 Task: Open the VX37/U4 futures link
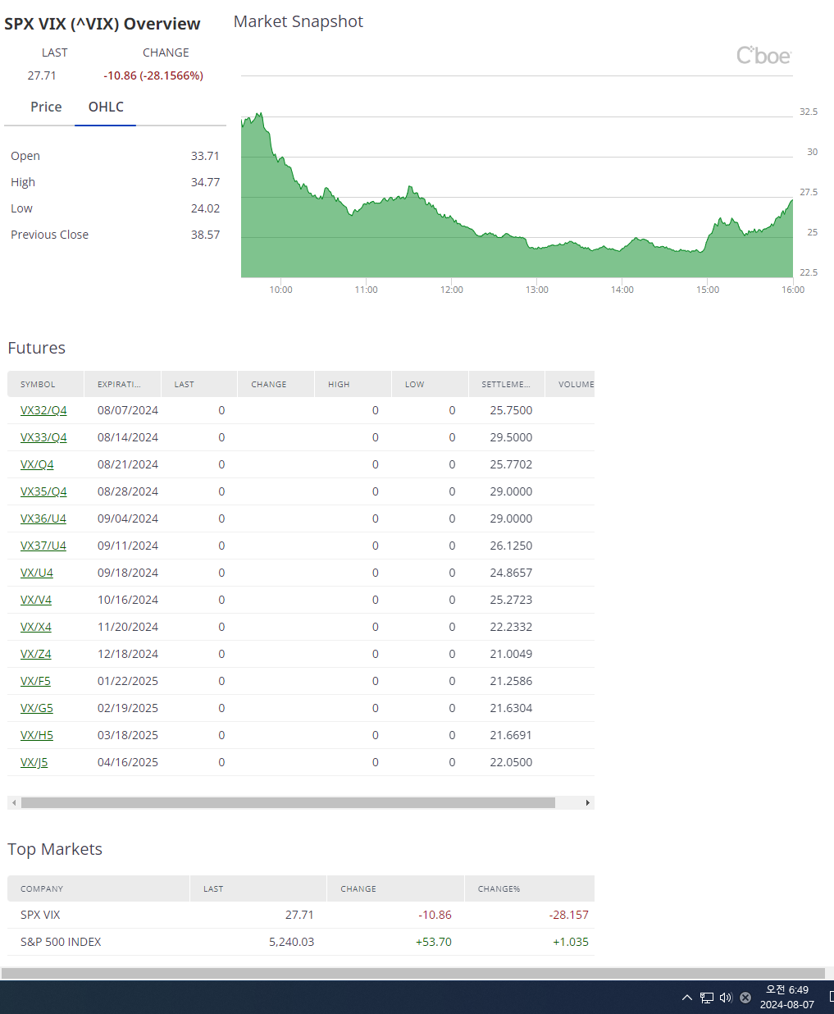(x=43, y=546)
